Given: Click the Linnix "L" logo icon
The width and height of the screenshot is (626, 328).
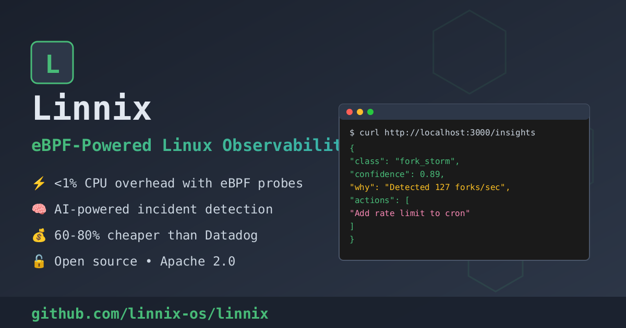Looking at the screenshot, I should [x=52, y=62].
